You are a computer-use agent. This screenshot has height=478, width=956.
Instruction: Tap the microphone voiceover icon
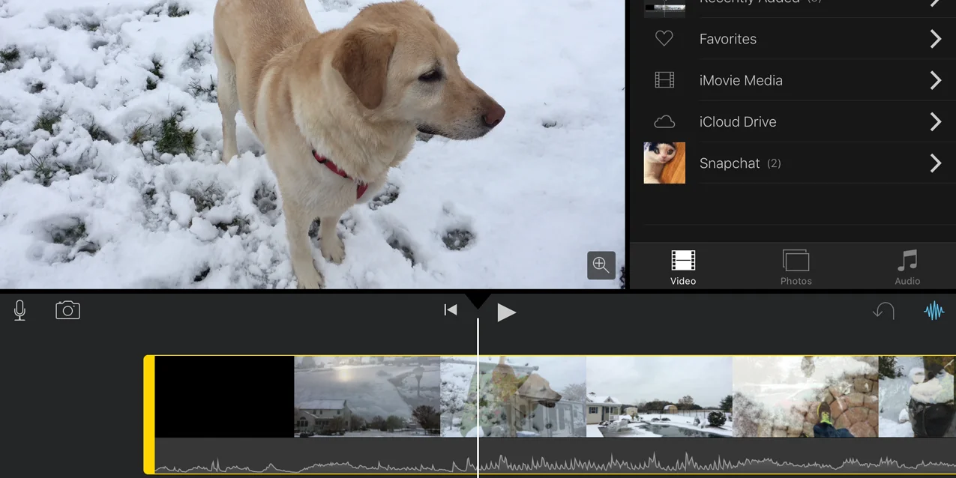[20, 310]
